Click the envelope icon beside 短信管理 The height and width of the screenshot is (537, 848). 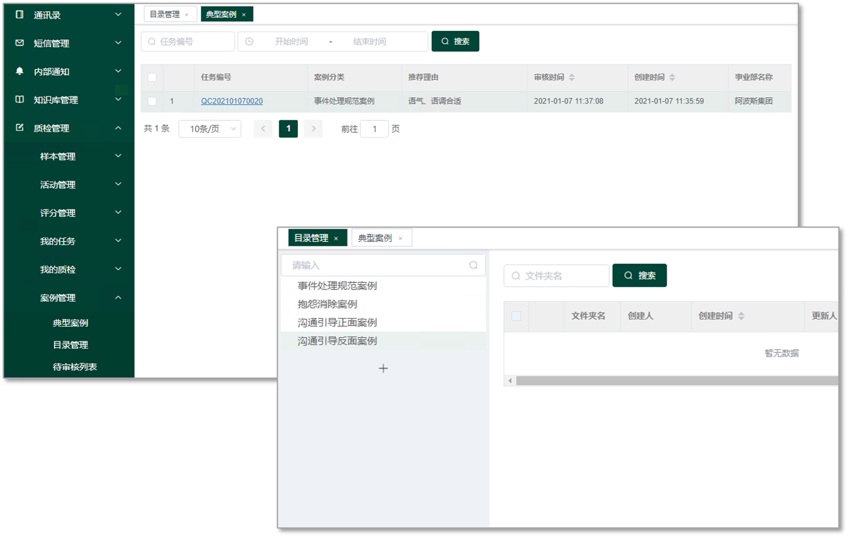19,43
